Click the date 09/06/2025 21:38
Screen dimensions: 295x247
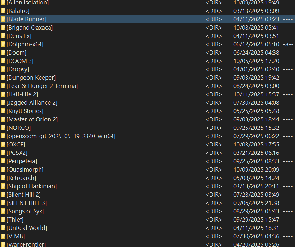(x=256, y=203)
